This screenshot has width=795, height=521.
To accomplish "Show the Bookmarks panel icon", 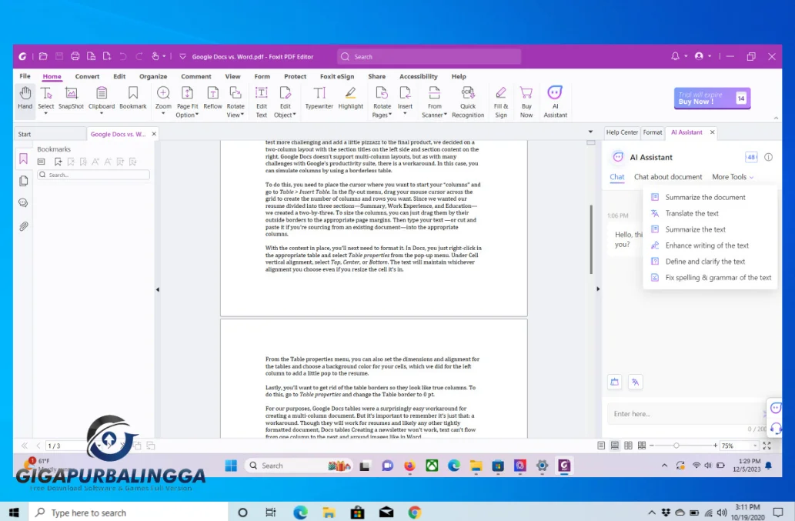I will (x=23, y=159).
